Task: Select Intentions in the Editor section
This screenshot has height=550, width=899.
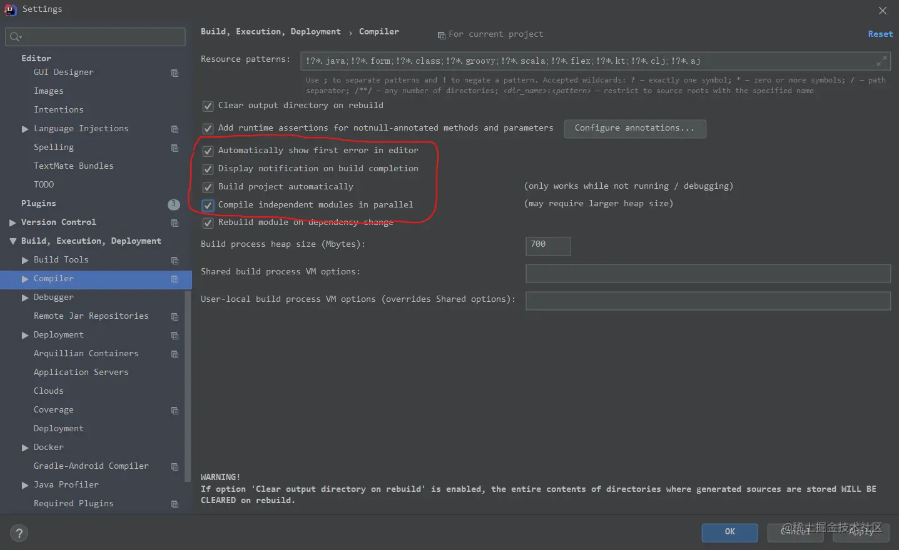Action: tap(58, 110)
